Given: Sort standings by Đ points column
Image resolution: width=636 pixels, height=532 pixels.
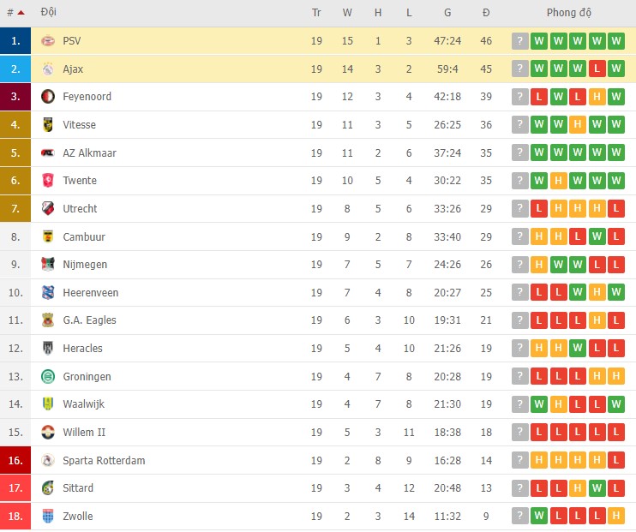Looking at the screenshot, I should coord(486,13).
